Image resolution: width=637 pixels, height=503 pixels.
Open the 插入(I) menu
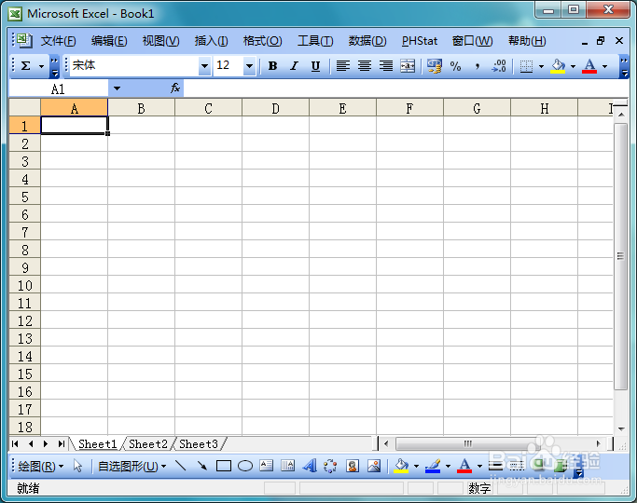212,41
